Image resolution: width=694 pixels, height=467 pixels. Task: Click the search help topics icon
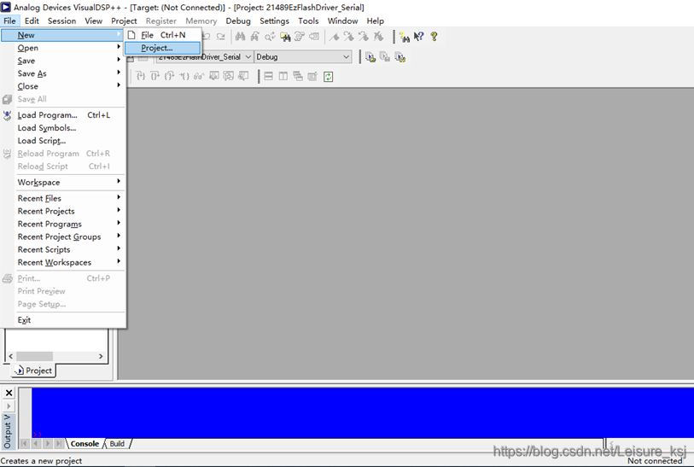pos(404,37)
